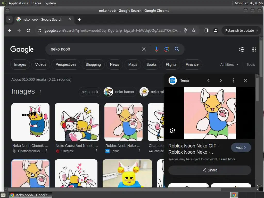
Task: Open the Google logo homepage link
Action: [22, 49]
